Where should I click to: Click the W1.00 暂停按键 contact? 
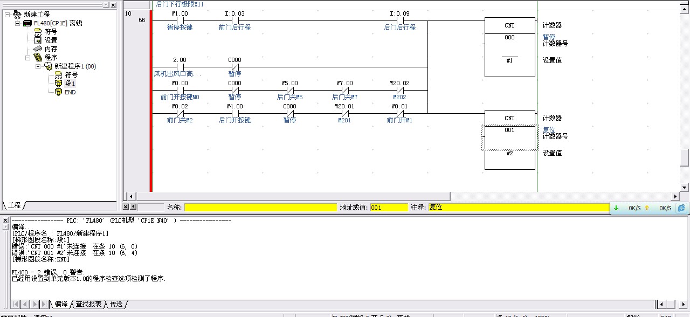pyautogui.click(x=180, y=21)
